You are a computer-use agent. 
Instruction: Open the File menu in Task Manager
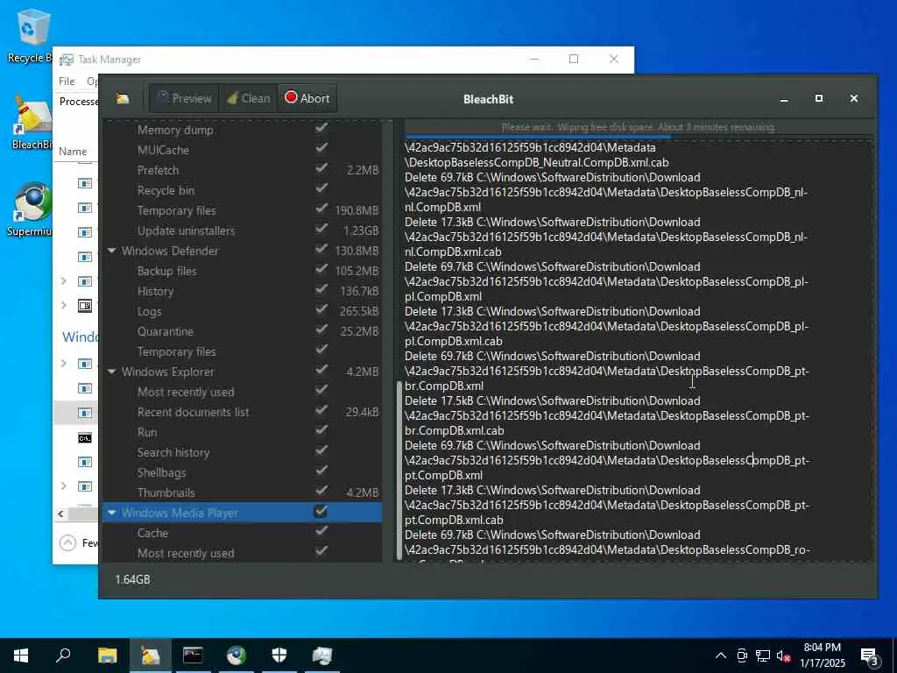click(x=67, y=81)
